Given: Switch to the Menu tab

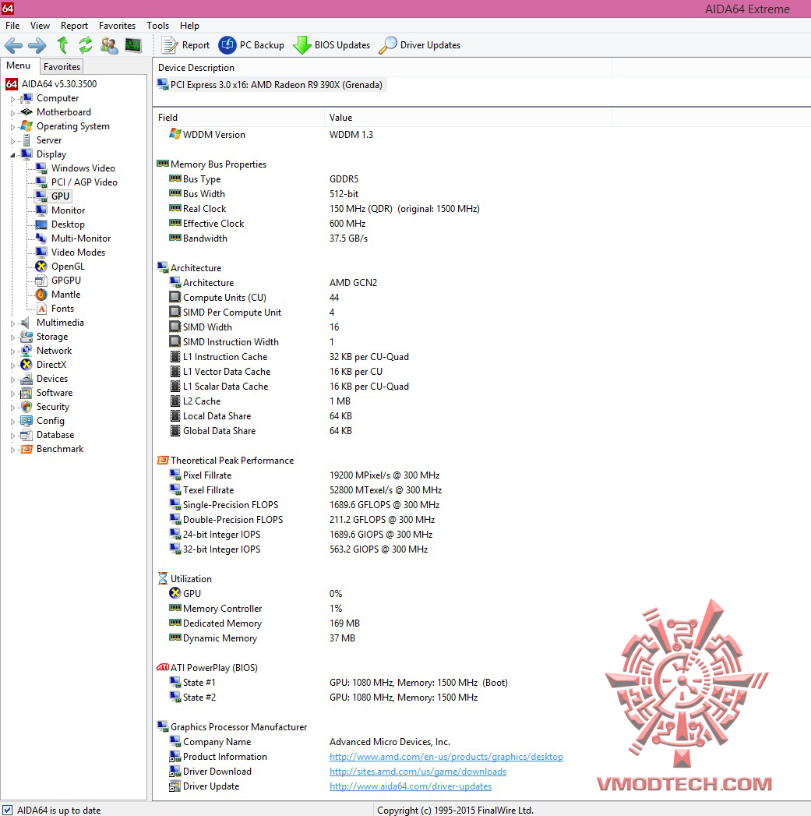Looking at the screenshot, I should click(18, 65).
